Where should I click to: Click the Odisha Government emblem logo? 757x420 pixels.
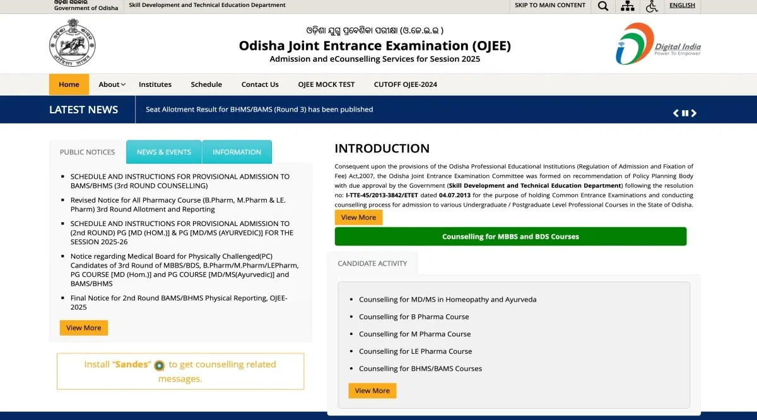(72, 43)
